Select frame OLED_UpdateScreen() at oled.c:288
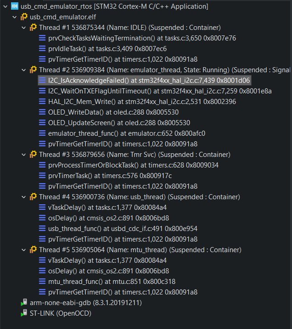 pos(119,123)
